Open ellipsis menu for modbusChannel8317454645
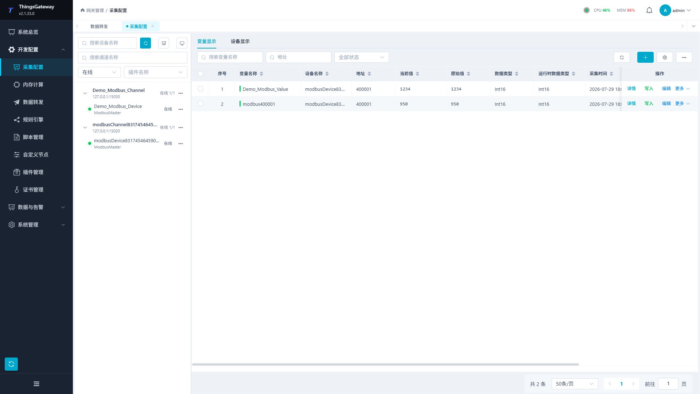Image resolution: width=700 pixels, height=394 pixels. (180, 127)
